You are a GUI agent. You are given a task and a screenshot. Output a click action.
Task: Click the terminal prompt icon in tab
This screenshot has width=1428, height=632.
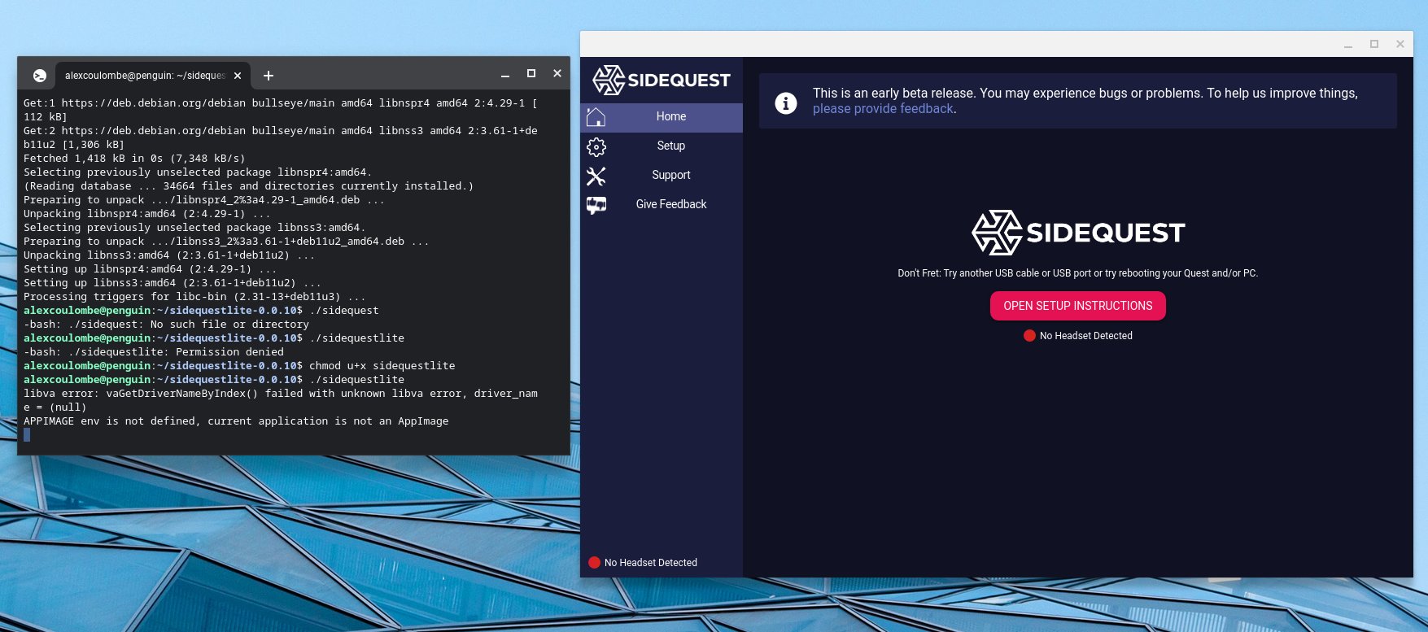pyautogui.click(x=40, y=76)
